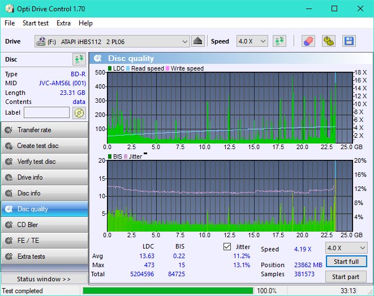
Task: Eject the disc with the eject icon
Action: click(x=197, y=41)
